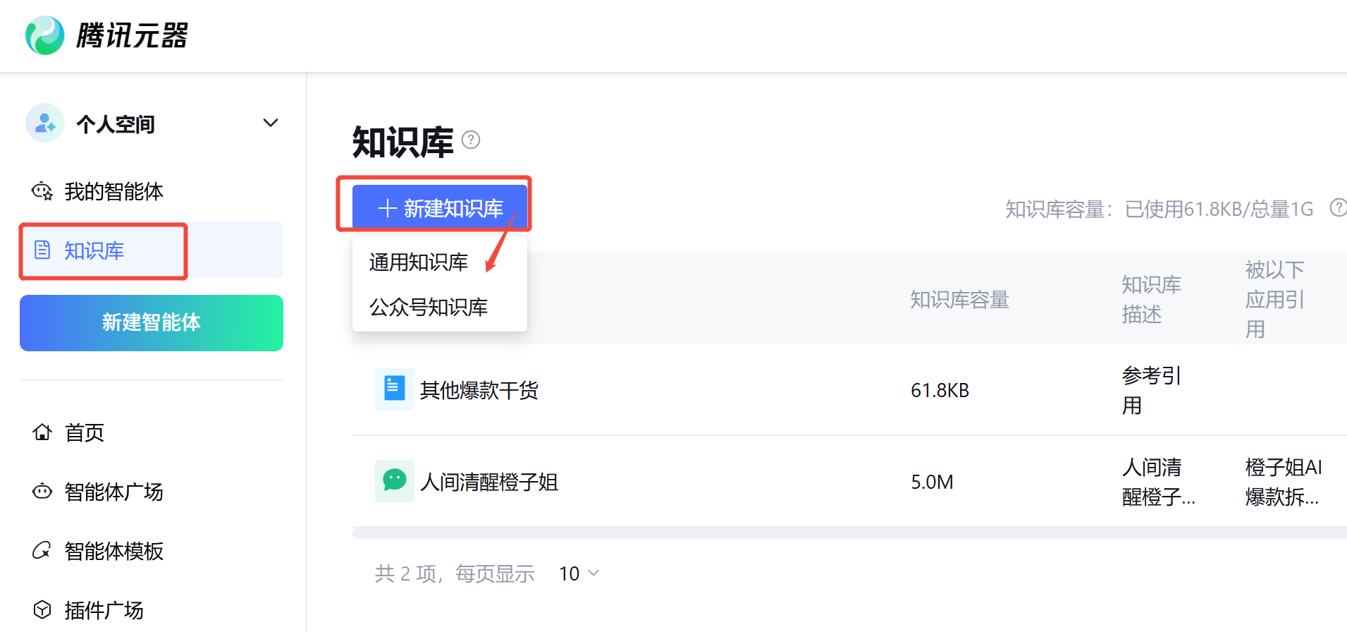Open 智能体广场 from the sidebar

tap(113, 492)
